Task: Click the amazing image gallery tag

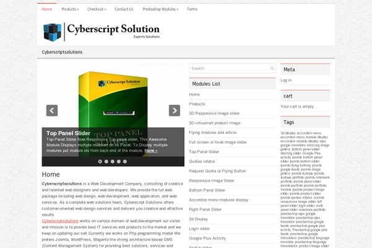Action: 305,147
